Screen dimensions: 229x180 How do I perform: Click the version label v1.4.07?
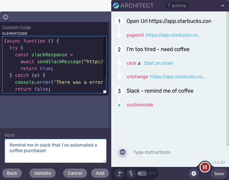(219, 162)
